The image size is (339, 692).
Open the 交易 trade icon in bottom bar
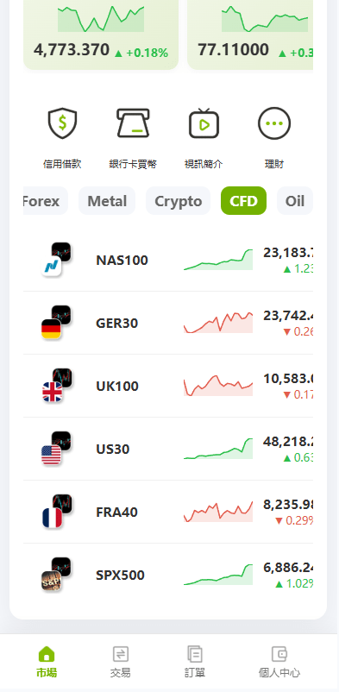click(x=121, y=654)
